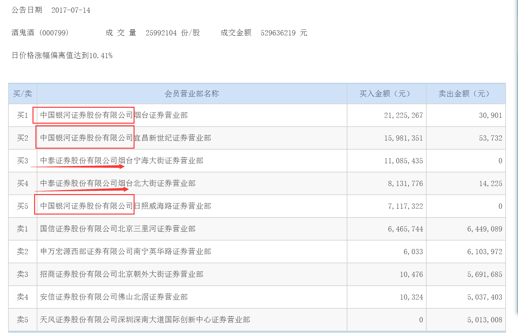Select 中国银河证券 烟台证券营业部 in row 买1
The image size is (518, 334).
tap(114, 115)
